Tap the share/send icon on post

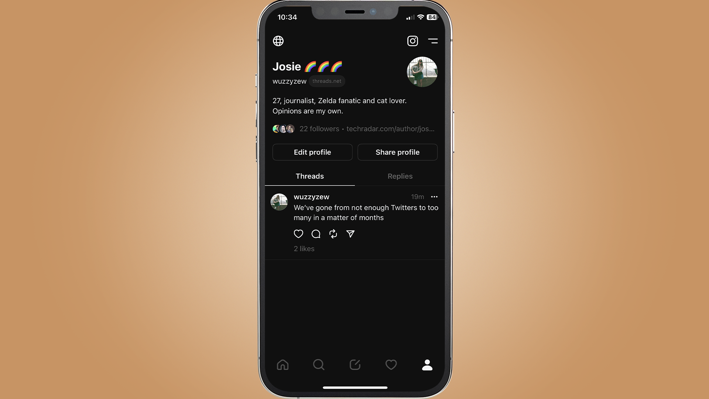pos(350,233)
